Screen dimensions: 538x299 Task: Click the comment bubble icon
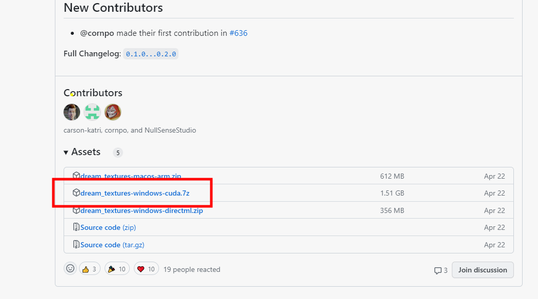pos(439,270)
